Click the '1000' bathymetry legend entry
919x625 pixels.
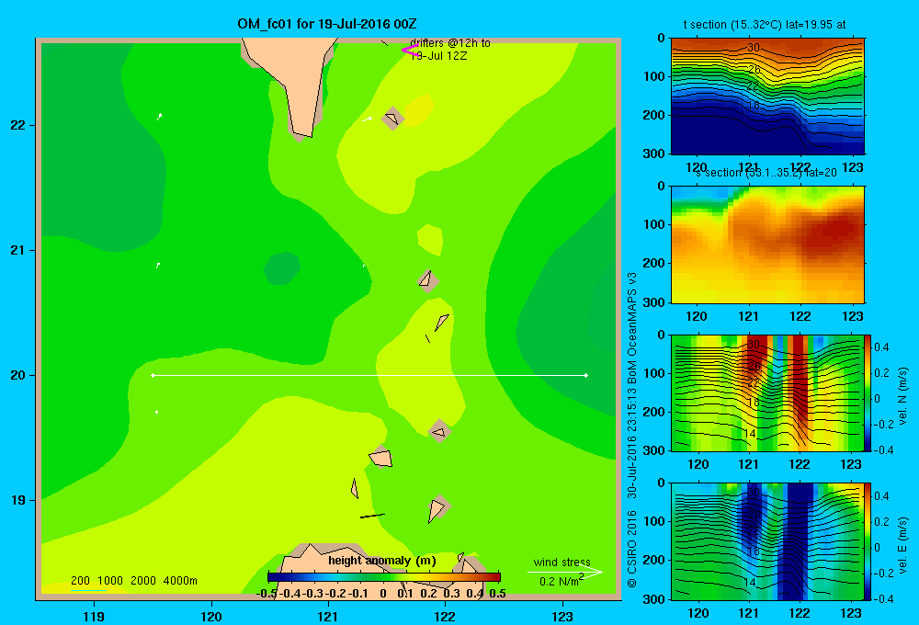(x=110, y=581)
